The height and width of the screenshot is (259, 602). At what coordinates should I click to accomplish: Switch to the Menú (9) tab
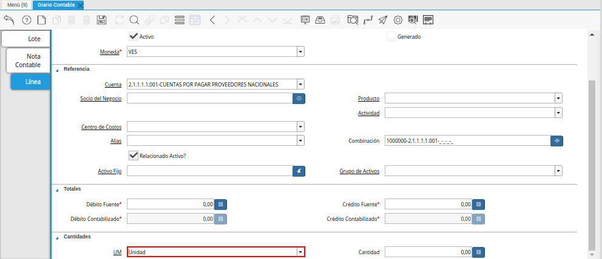[17, 5]
